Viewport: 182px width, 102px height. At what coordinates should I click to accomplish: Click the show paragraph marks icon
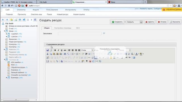(x=87, y=61)
